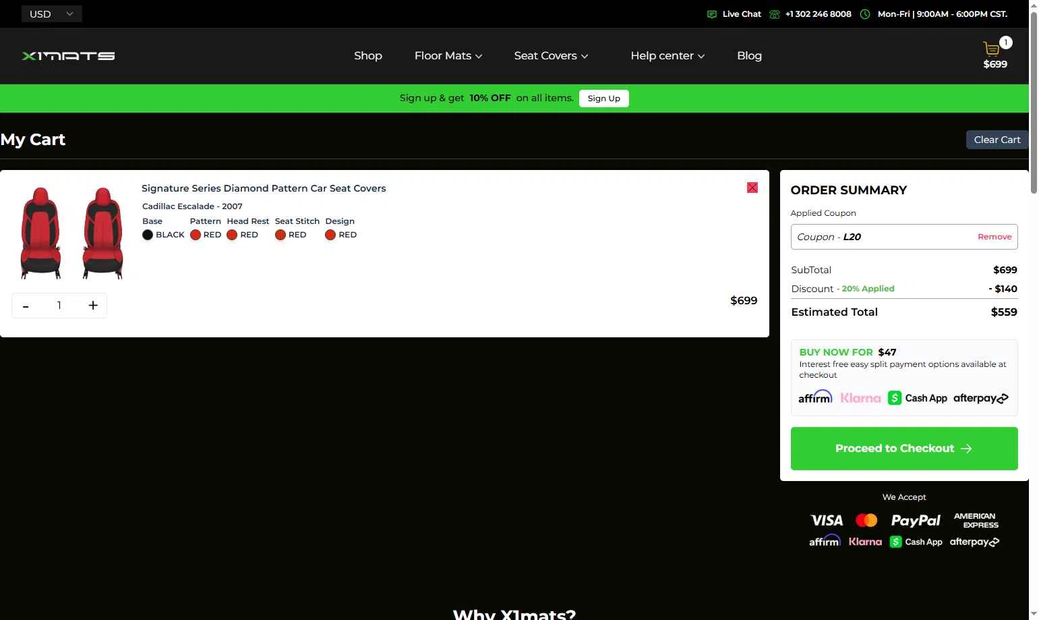Screen dimensions: 1039x620
Task: Open the USD currency dropdown
Action: tap(52, 14)
